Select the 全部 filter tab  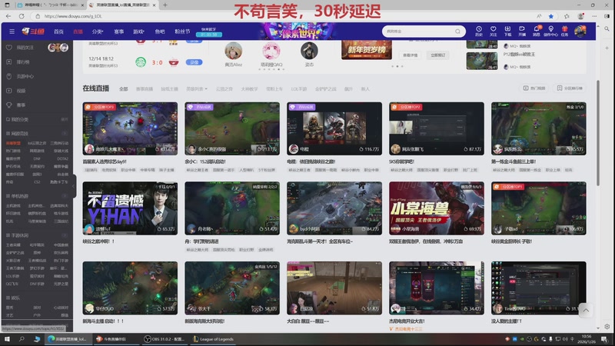[x=124, y=89]
